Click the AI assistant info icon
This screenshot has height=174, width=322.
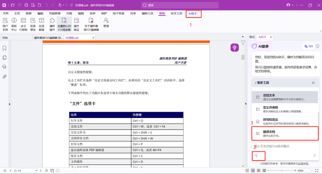click(318, 46)
